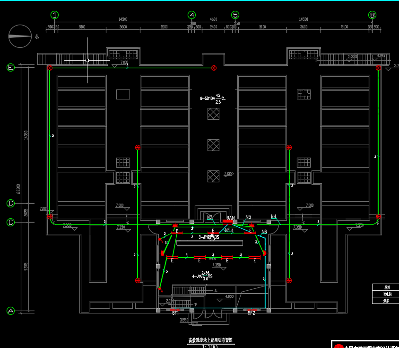Pick the red lamp symbol beside bubble E
The width and height of the screenshot is (399, 348).
50,68
